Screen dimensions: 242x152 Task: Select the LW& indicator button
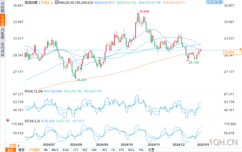point(94,150)
